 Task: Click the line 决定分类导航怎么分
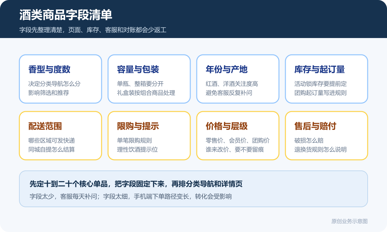55,84
